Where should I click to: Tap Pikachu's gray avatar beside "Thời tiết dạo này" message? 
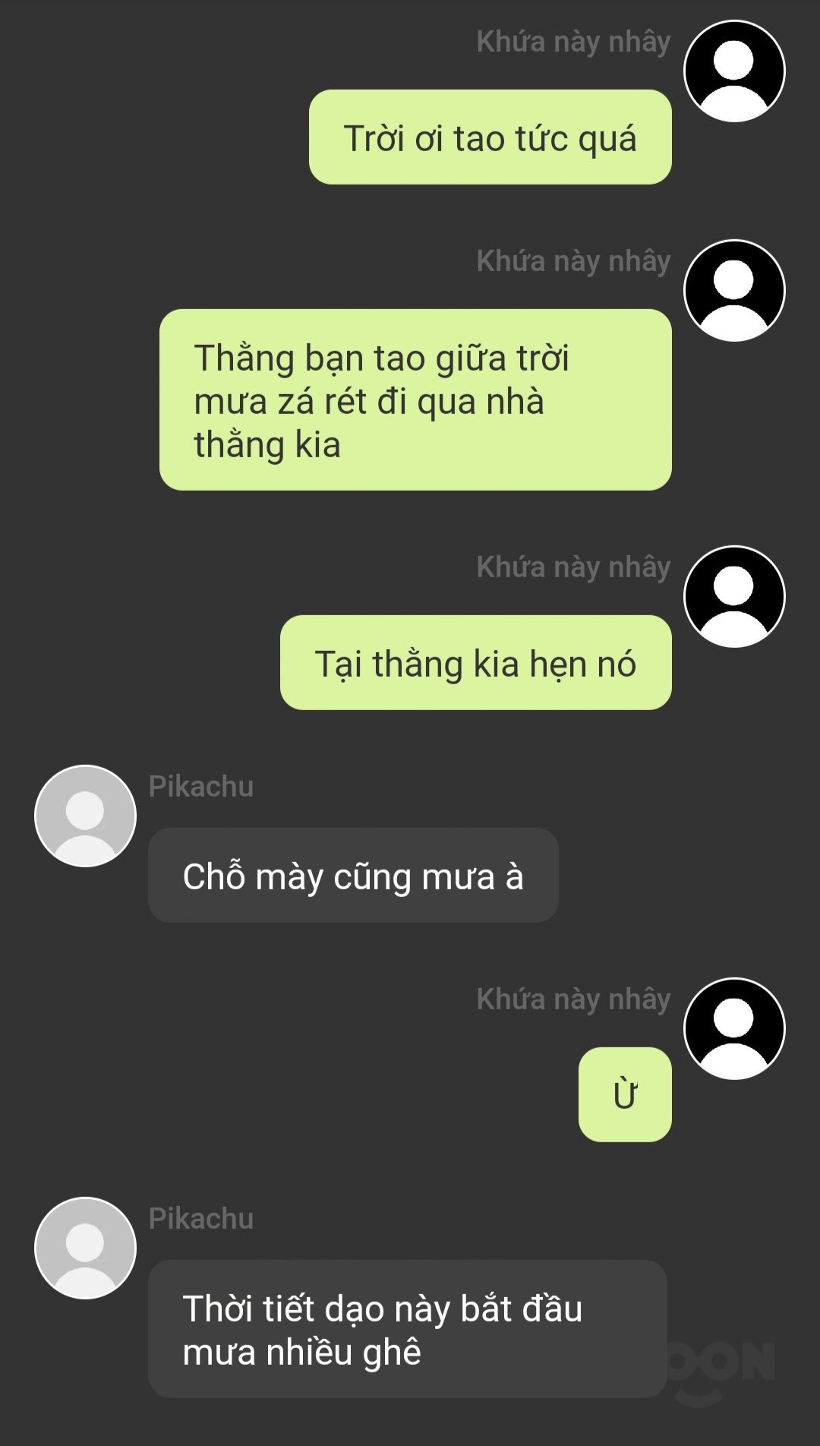85,1248
